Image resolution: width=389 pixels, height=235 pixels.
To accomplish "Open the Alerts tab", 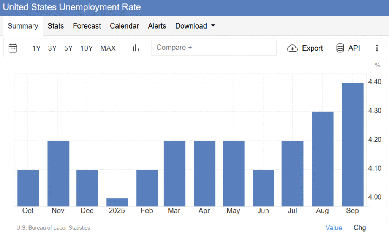I will (x=157, y=26).
